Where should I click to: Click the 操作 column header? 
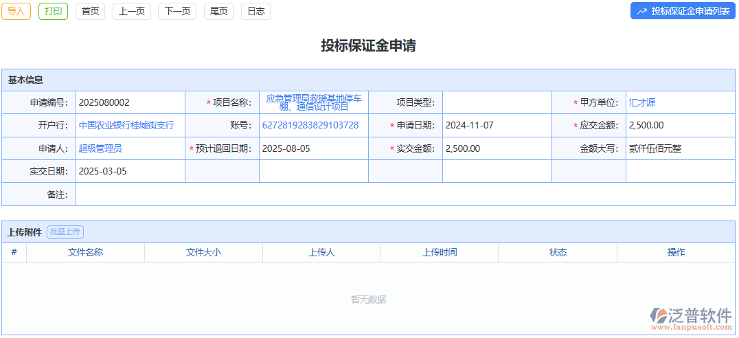tap(677, 252)
